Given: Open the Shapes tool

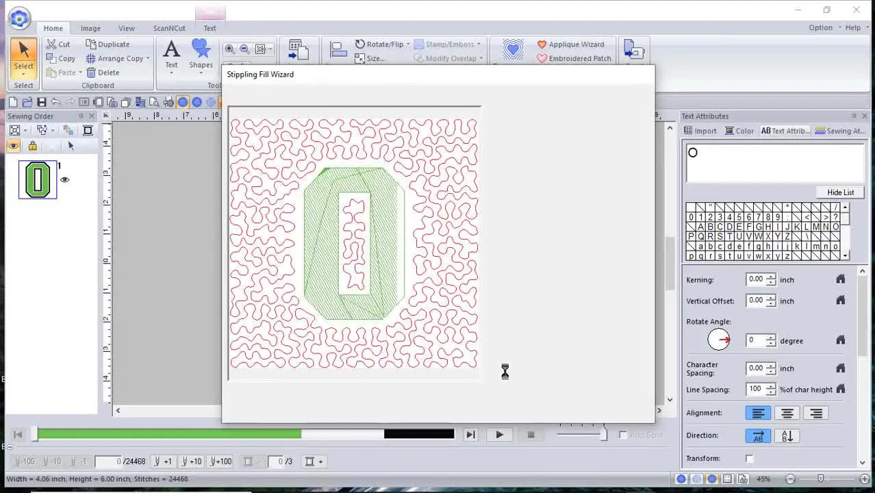Looking at the screenshot, I should pyautogui.click(x=201, y=54).
